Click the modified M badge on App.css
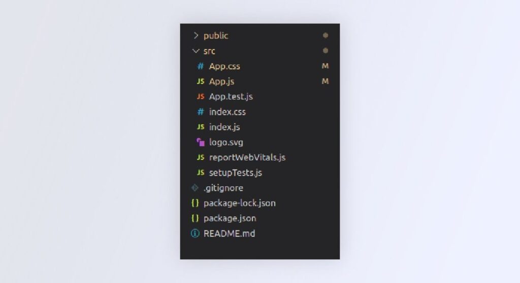Screen dimensions: 520x283 coord(326,66)
